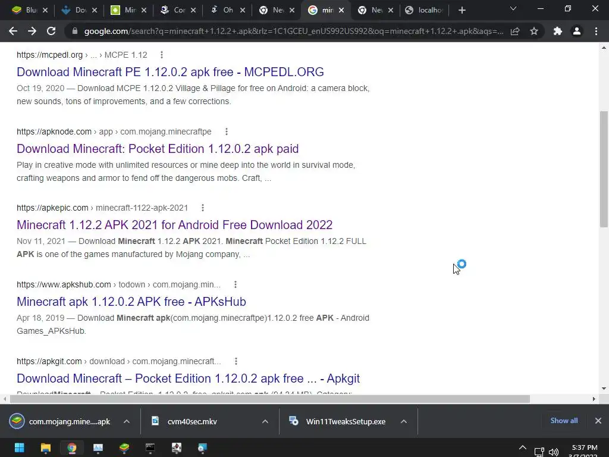The width and height of the screenshot is (609, 457).
Task: Show hidden system tray icons
Action: pyautogui.click(x=523, y=447)
